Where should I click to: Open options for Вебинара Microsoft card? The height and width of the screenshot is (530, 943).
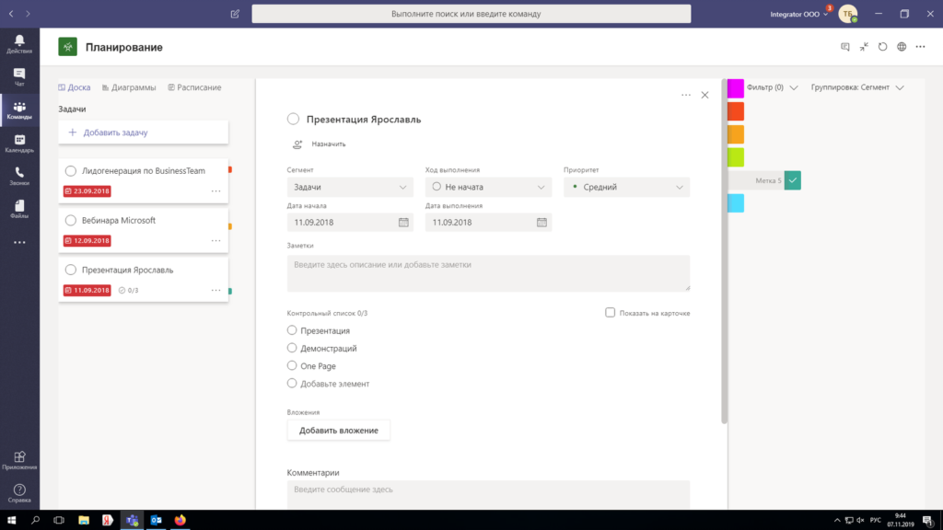click(215, 240)
